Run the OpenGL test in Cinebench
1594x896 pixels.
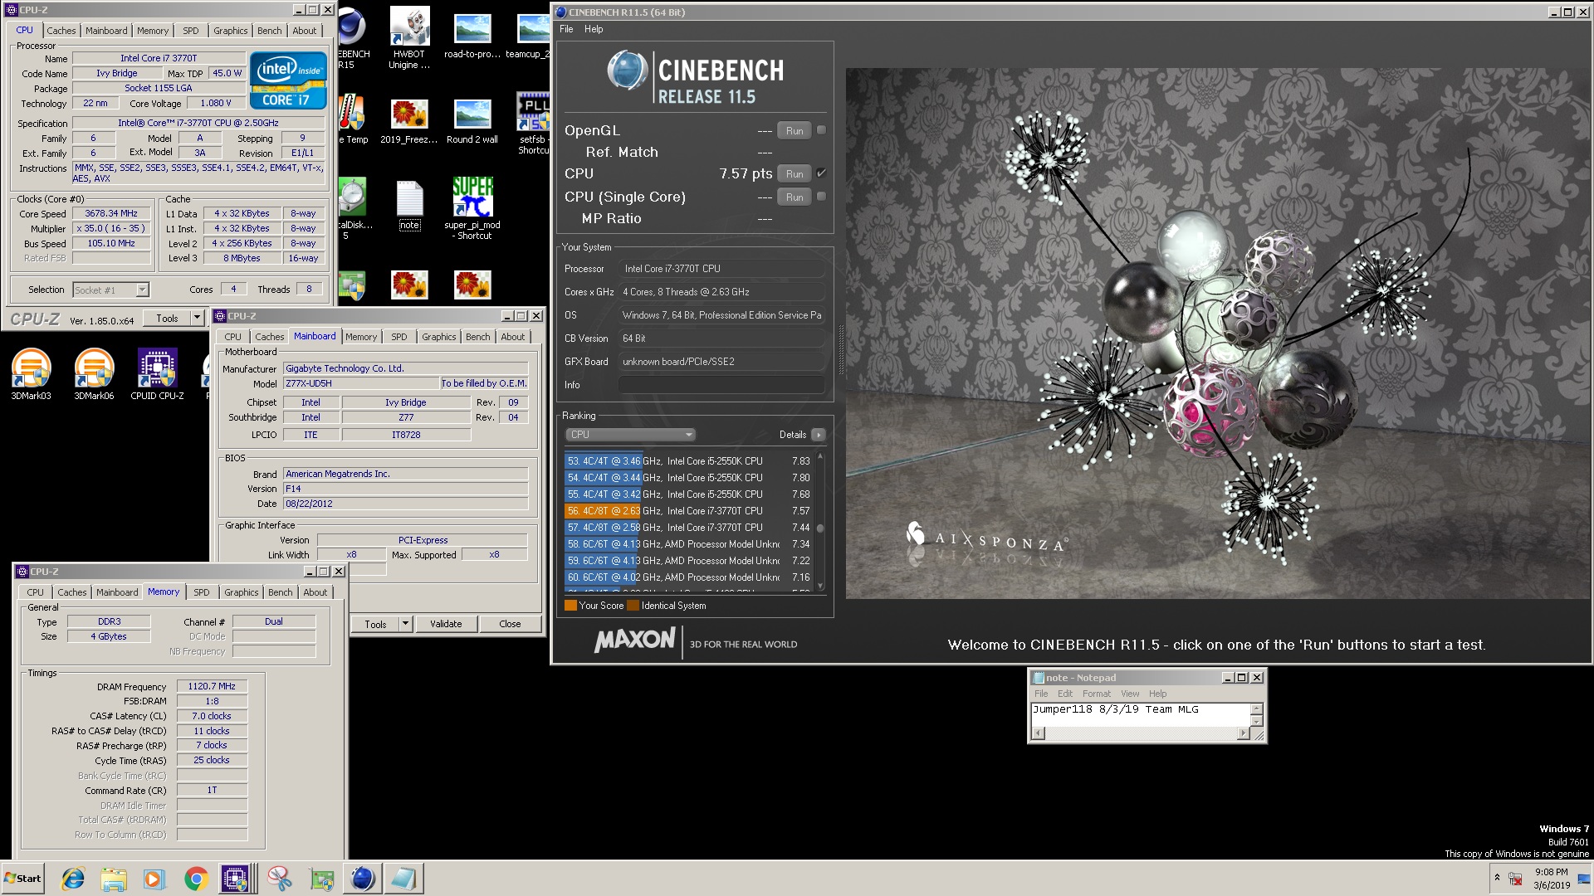795,130
